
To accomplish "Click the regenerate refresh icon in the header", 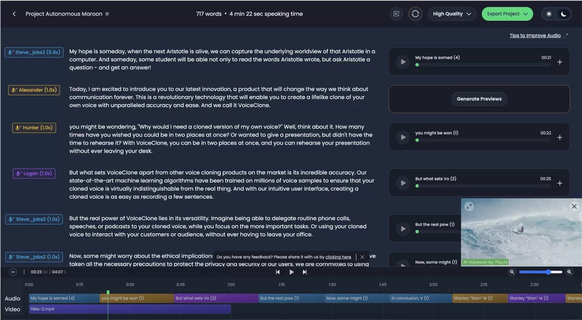I will click(x=415, y=14).
